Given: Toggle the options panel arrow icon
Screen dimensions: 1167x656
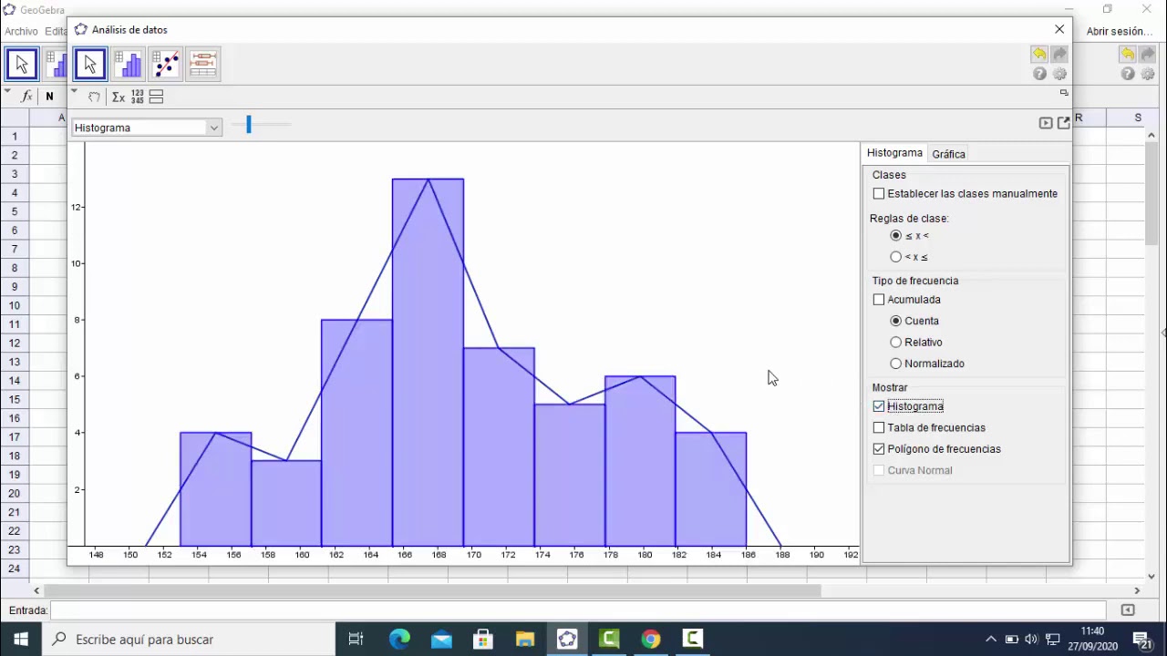Looking at the screenshot, I should point(1046,123).
